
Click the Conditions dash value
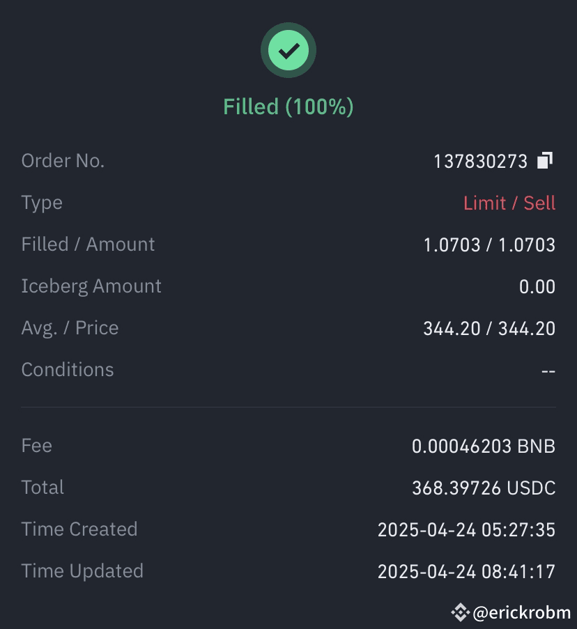(548, 371)
